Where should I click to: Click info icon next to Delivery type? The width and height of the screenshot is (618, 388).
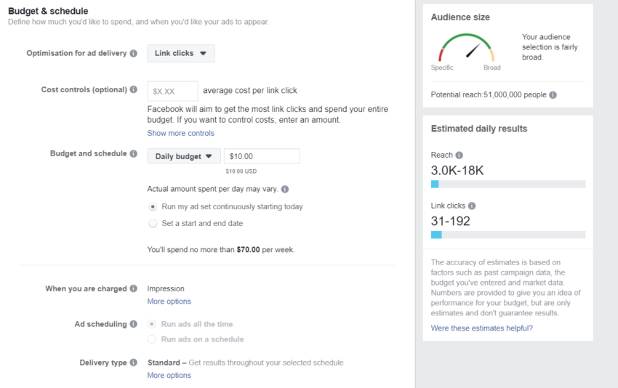134,363
